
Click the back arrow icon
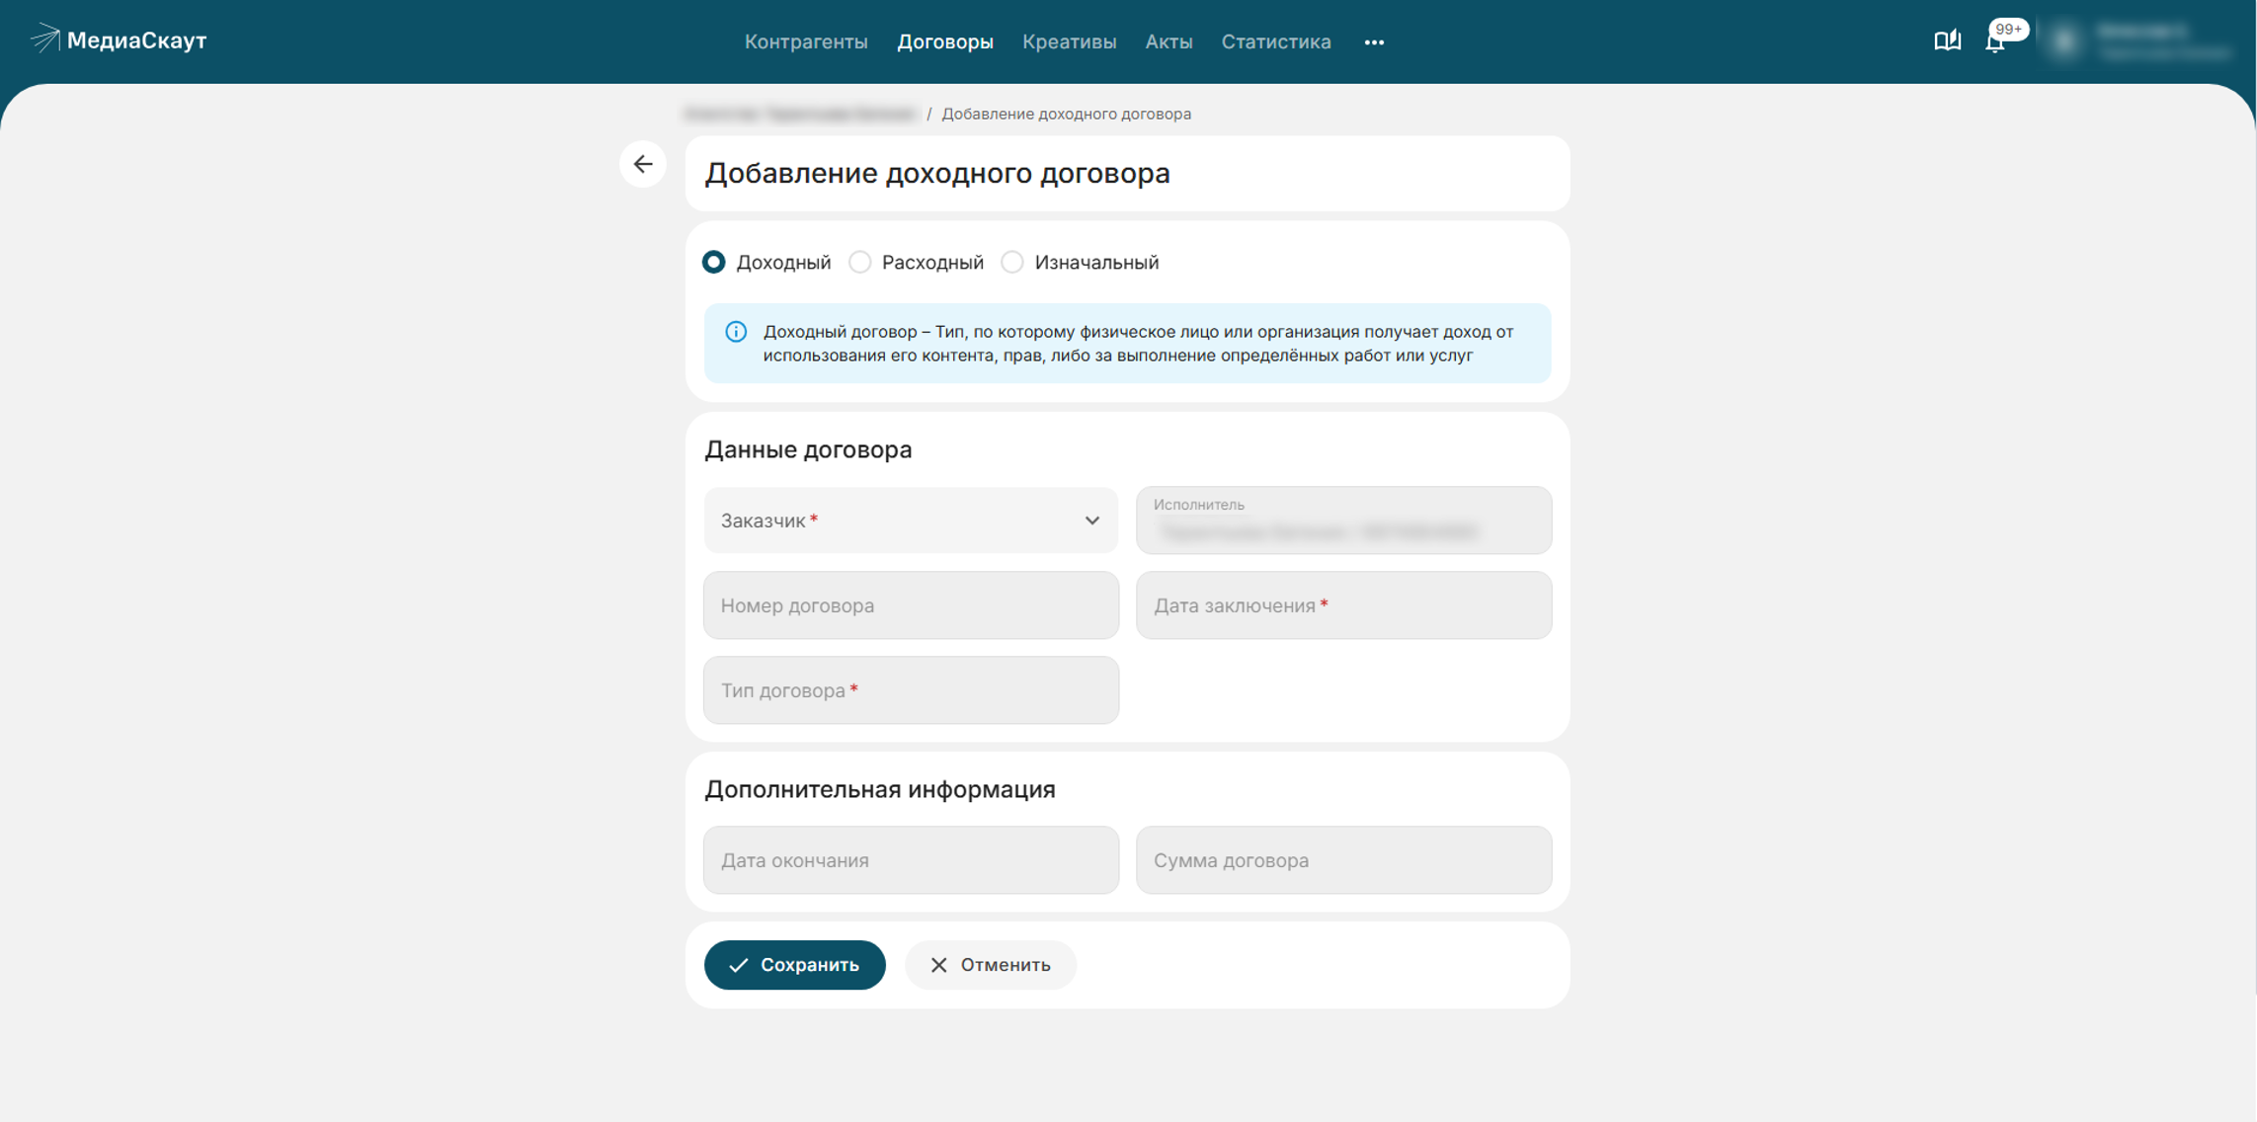(643, 164)
